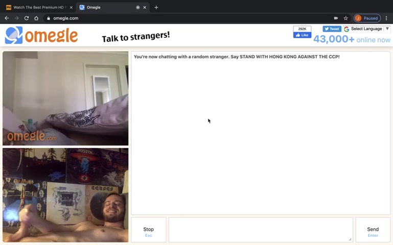Click the recording indicator on the Omegle tab
Image resolution: width=393 pixels, height=245 pixels.
tap(137, 8)
